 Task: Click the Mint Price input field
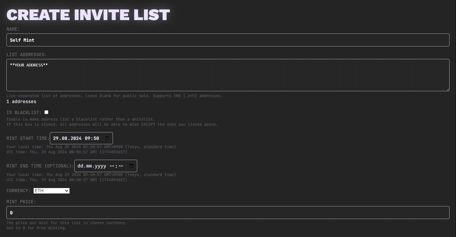click(228, 213)
